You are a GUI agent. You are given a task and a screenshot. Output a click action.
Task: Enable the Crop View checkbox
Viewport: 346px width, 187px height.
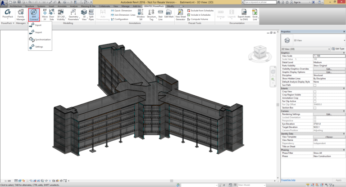click(x=315, y=92)
